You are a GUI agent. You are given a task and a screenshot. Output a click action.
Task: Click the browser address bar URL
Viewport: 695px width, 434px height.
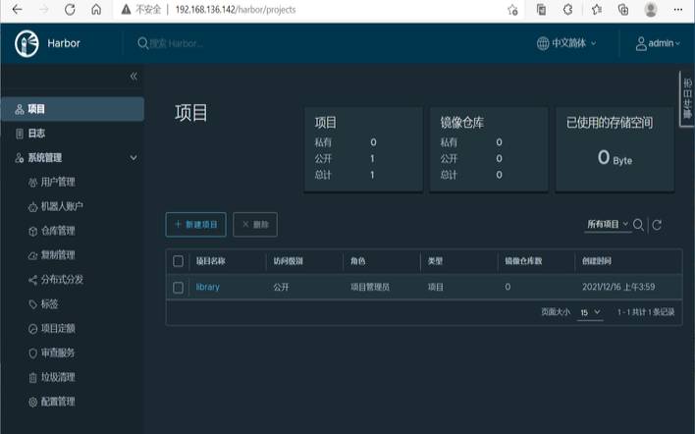click(236, 9)
